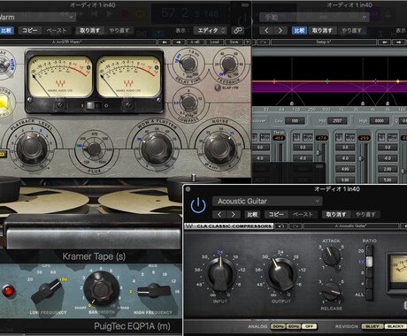Click the PuigTec red power lamp
Screen dimensions: 407x336
pyautogui.click(x=8, y=291)
